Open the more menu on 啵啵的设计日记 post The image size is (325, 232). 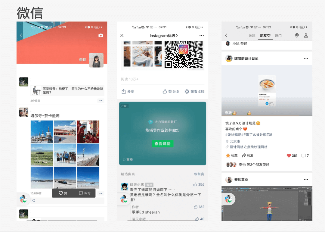coord(306,58)
